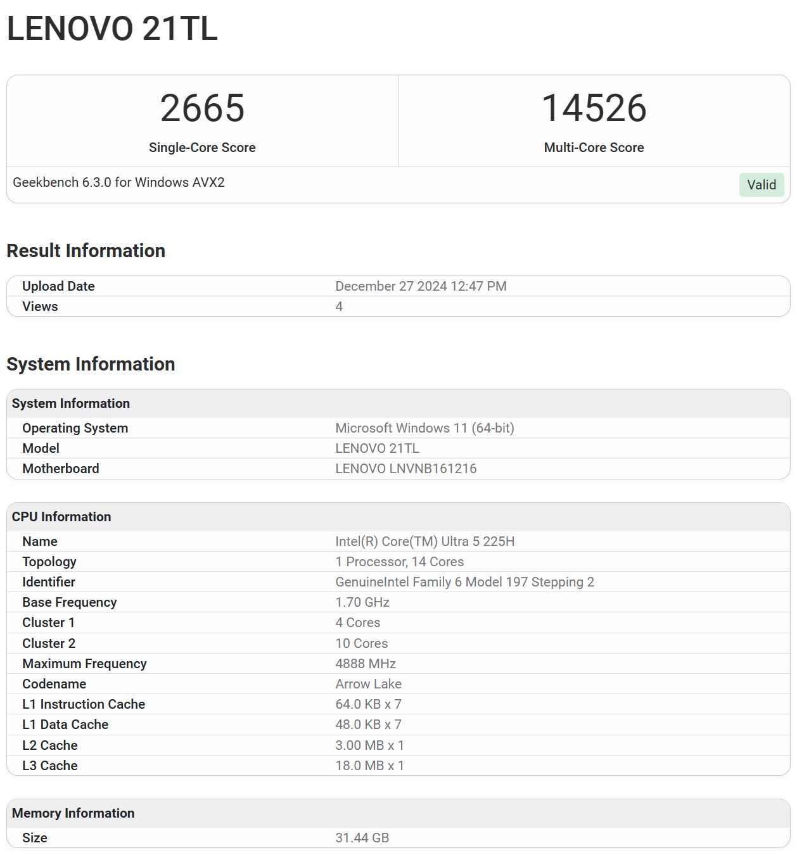The width and height of the screenshot is (797, 855).
Task: Click the 'LENOVO 21TL' page heading
Action: point(112,29)
